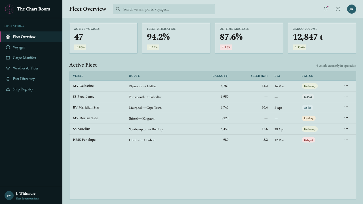The height and width of the screenshot is (204, 363).
Task: Open the help question-mark icon
Action: pos(338,9)
